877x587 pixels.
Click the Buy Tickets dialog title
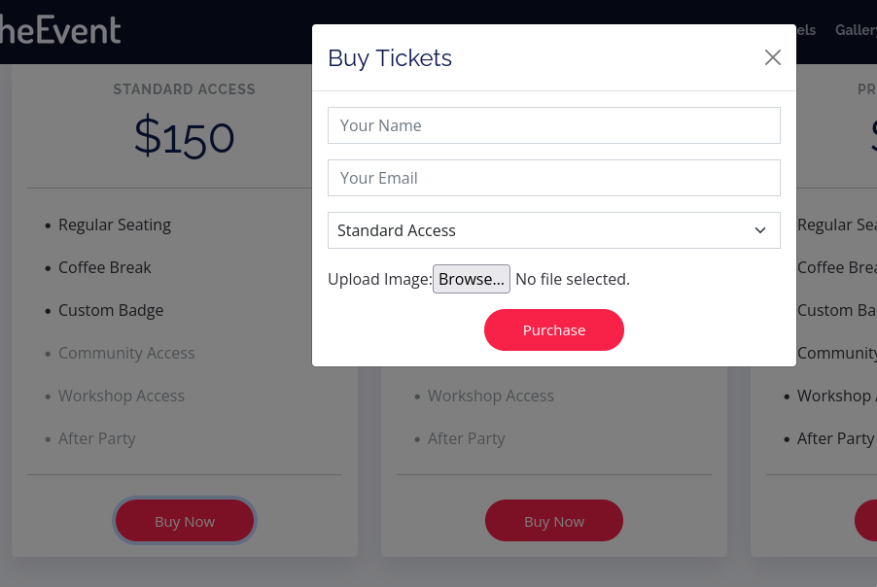tap(390, 58)
